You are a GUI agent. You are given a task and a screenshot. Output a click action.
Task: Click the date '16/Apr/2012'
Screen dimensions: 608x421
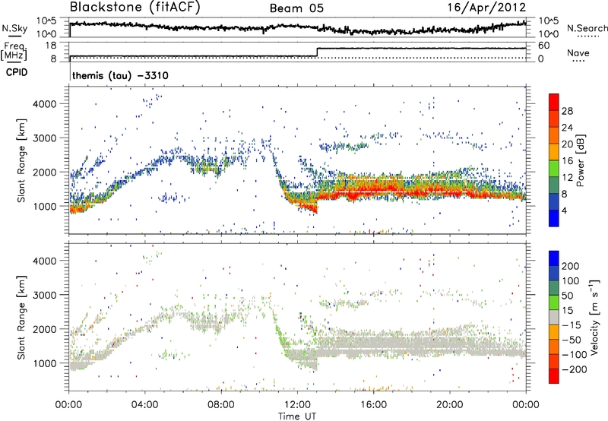[486, 8]
